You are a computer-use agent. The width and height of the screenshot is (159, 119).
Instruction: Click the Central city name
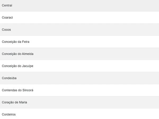pos(7,5)
